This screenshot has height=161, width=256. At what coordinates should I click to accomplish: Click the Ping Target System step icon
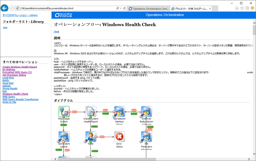click(x=64, y=111)
